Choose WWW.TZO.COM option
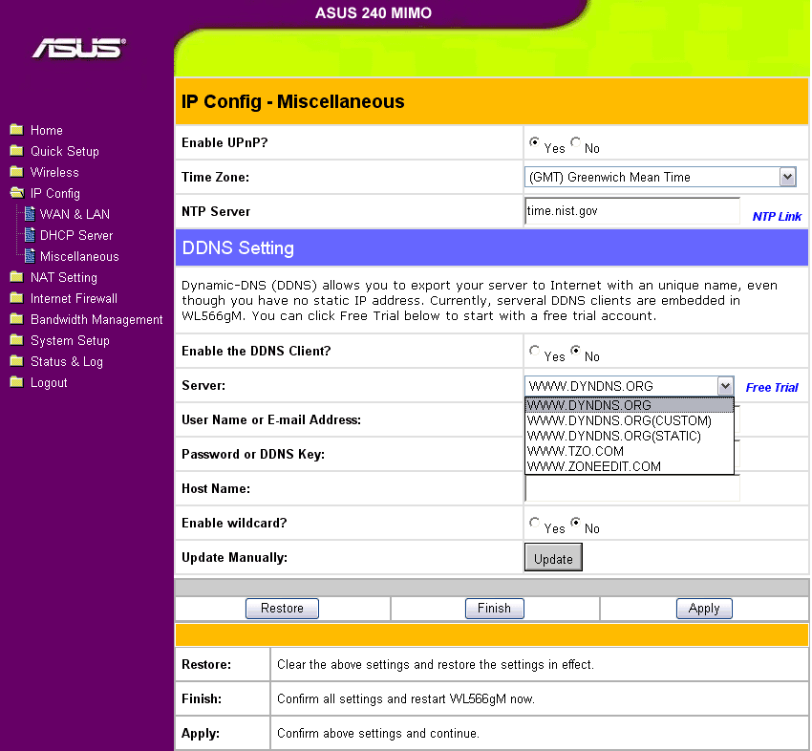Screen dimensions: 812x751 click(630, 451)
